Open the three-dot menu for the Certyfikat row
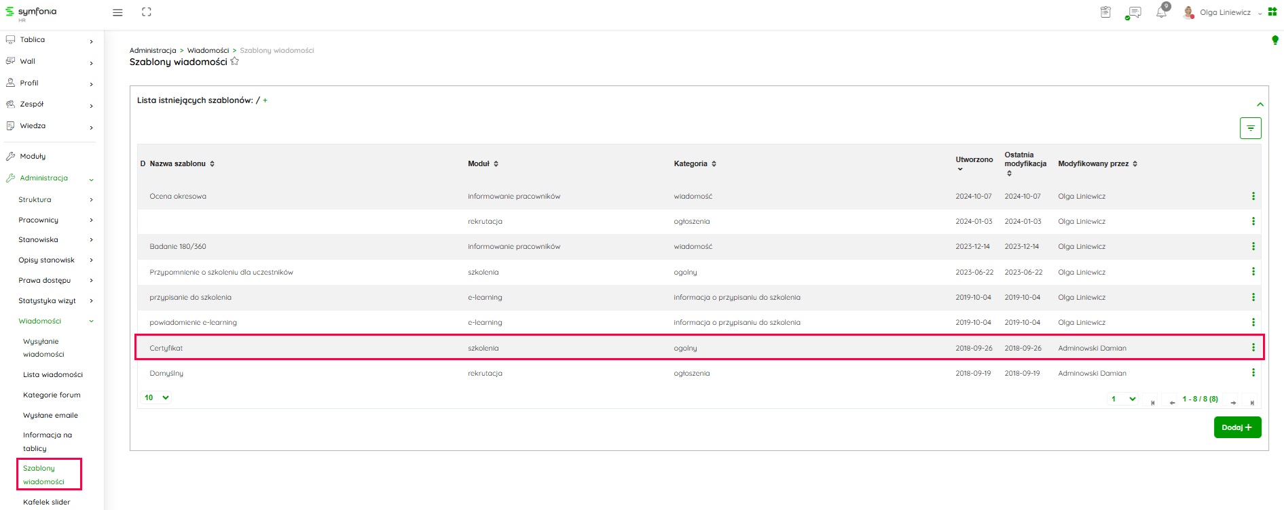 click(1253, 348)
